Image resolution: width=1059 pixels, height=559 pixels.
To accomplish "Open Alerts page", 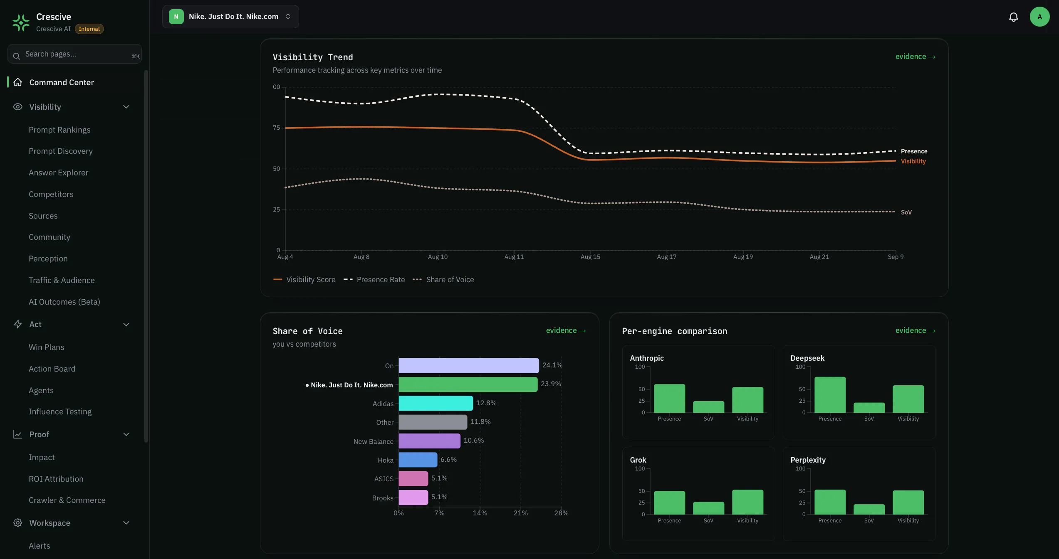I will pyautogui.click(x=40, y=546).
